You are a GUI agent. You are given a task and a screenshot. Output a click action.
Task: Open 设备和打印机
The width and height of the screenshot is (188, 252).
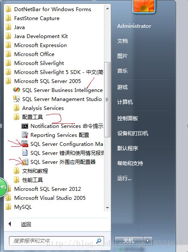[x=133, y=133]
